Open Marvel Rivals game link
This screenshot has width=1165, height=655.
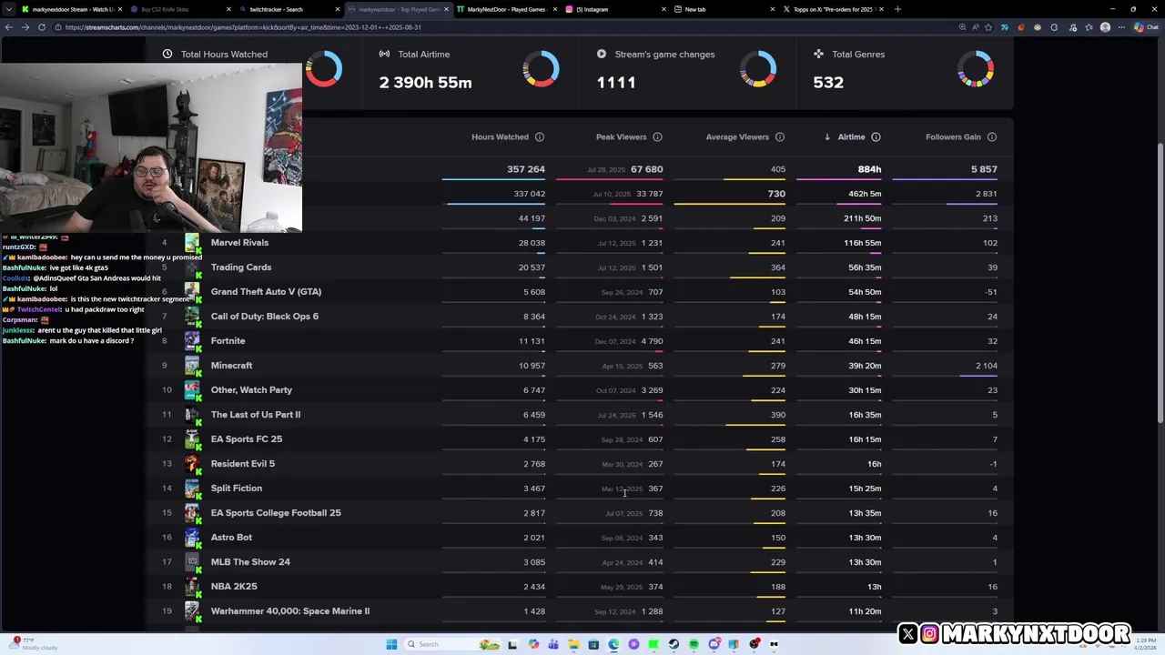(x=239, y=243)
